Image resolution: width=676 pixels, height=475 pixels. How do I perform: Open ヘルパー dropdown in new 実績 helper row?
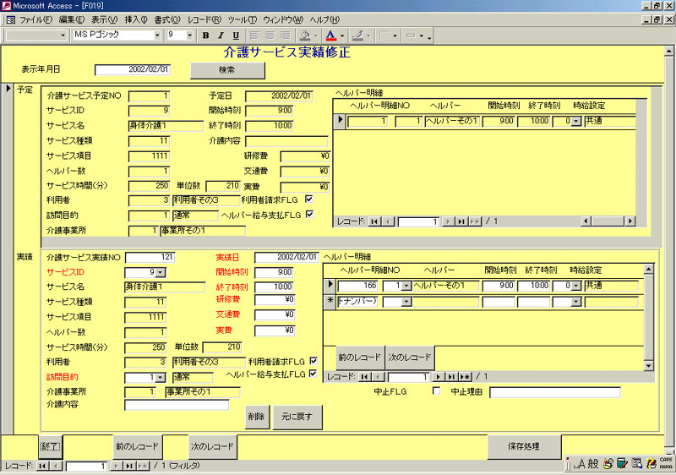(x=406, y=302)
